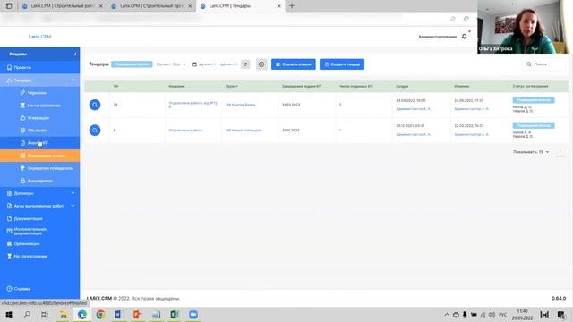Open the Проект: Все filter dropdown

pyautogui.click(x=171, y=64)
